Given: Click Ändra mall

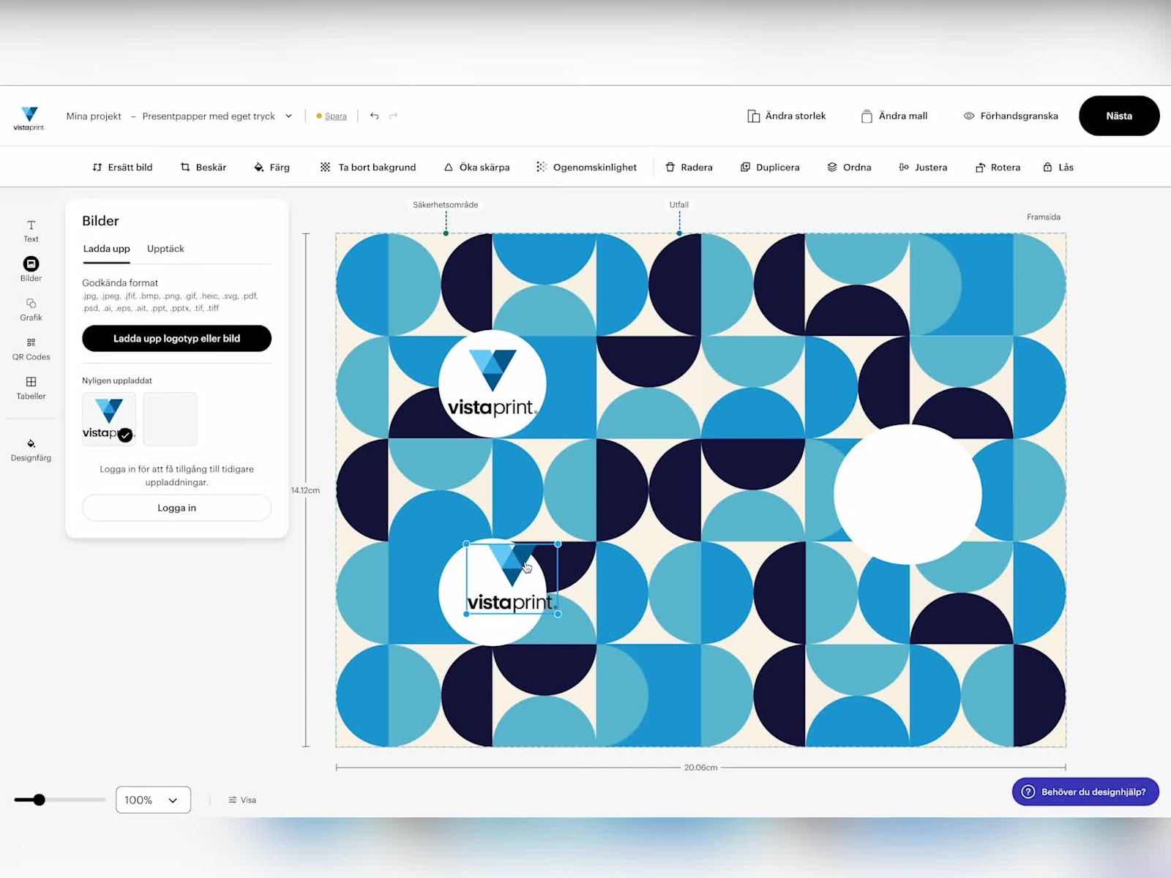Looking at the screenshot, I should click(x=894, y=116).
